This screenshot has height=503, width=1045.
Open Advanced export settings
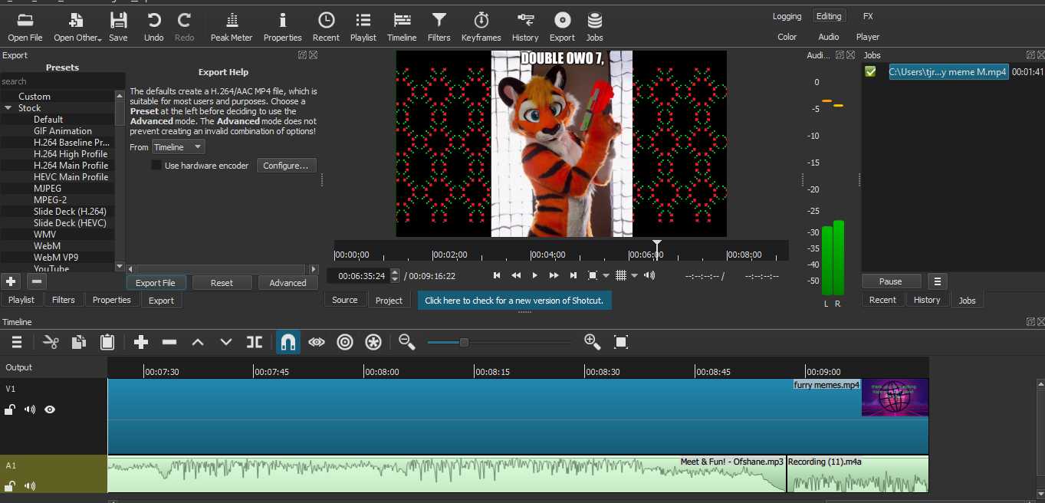click(x=288, y=283)
